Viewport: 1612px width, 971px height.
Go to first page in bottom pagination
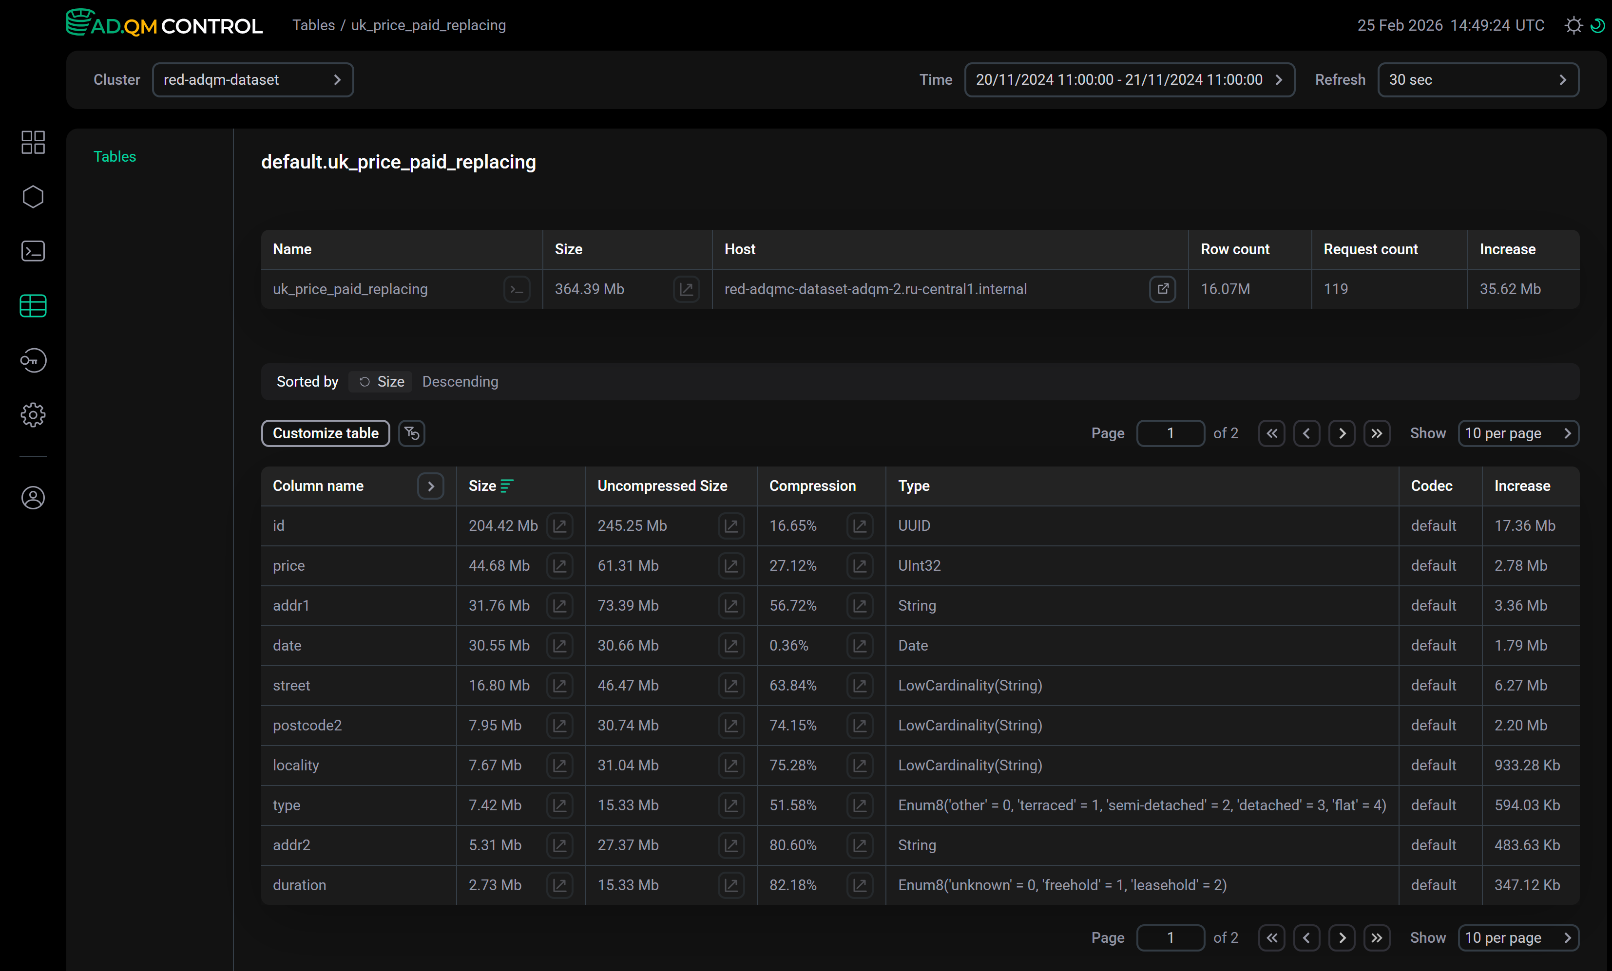click(x=1271, y=938)
